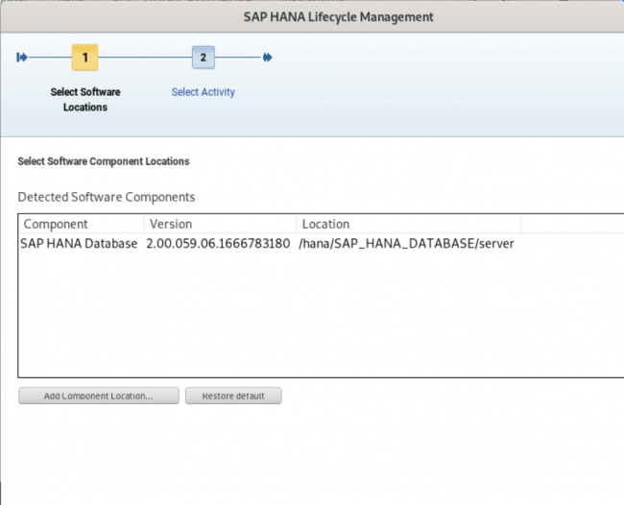This screenshot has height=505, width=624.
Task: Click the Detected Software Components heading
Action: click(107, 197)
